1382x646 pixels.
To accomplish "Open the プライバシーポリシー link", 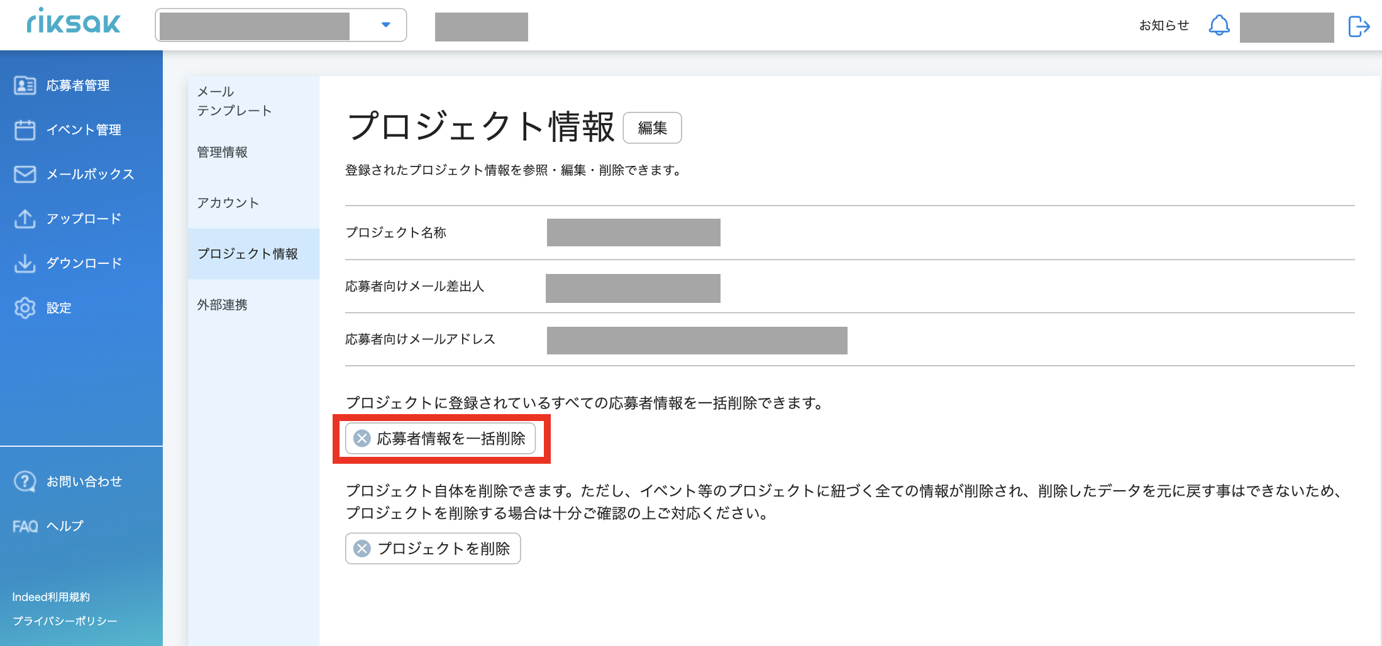I will [65, 621].
